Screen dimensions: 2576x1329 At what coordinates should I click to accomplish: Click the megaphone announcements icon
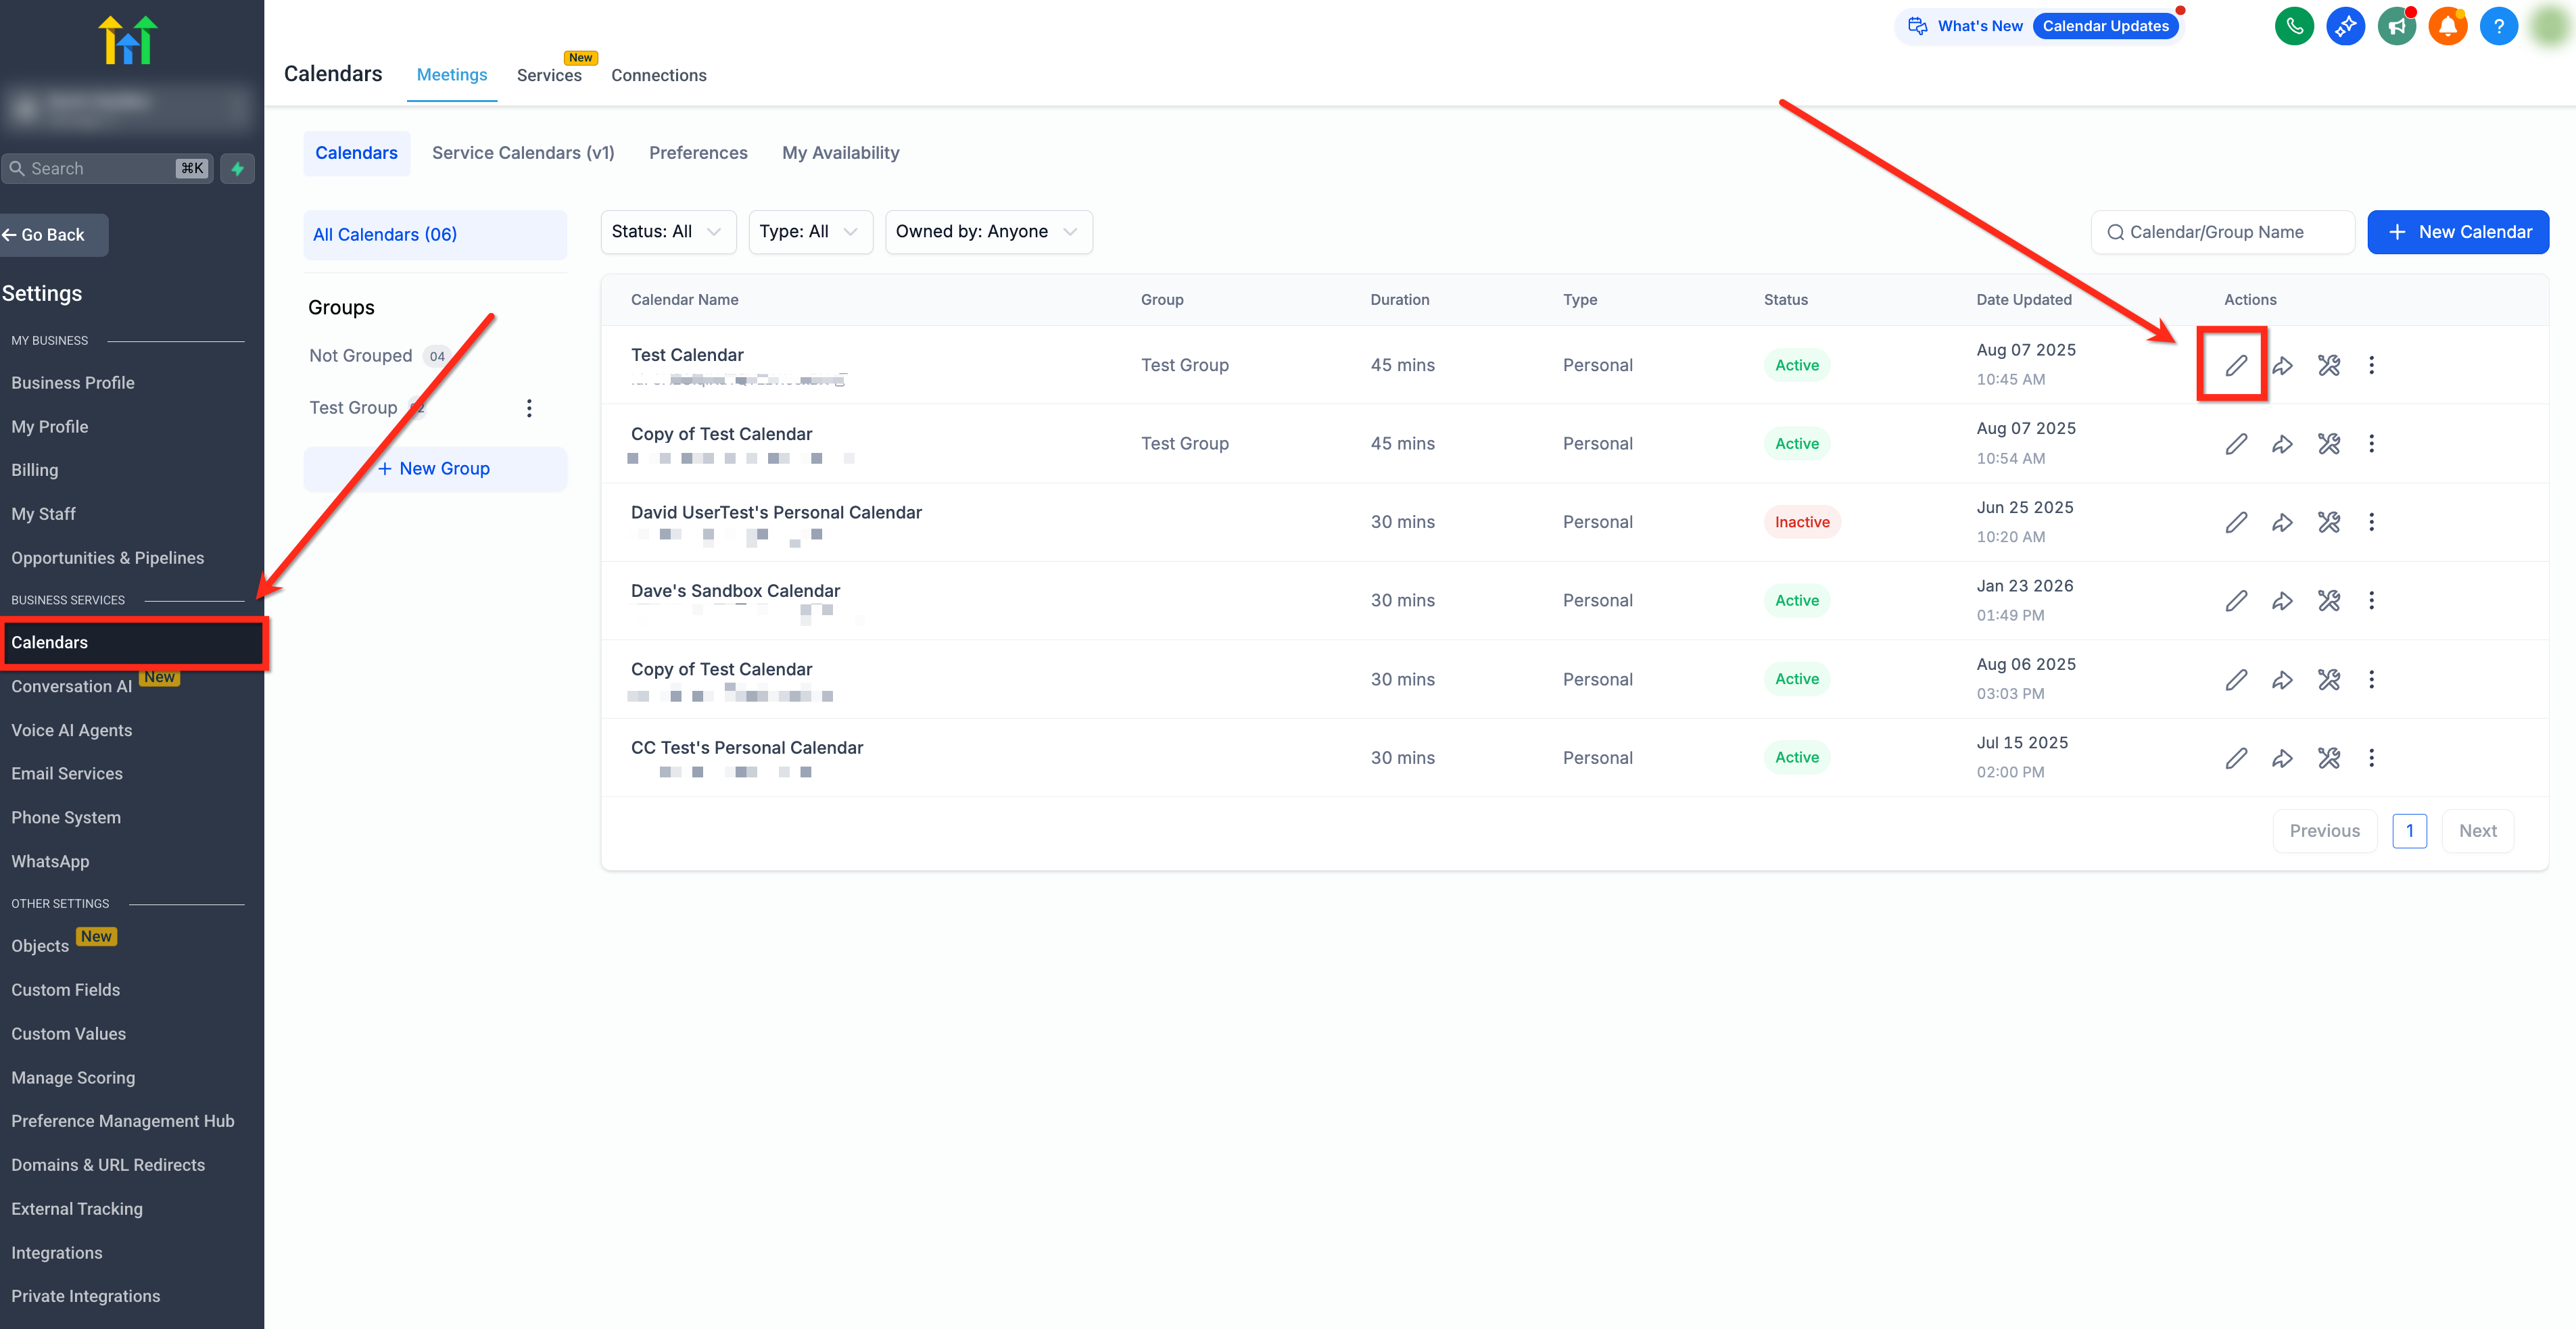pos(2396,26)
